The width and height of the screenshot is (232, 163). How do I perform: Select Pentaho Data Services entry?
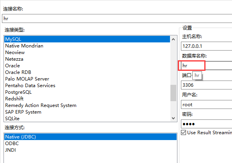87,86
